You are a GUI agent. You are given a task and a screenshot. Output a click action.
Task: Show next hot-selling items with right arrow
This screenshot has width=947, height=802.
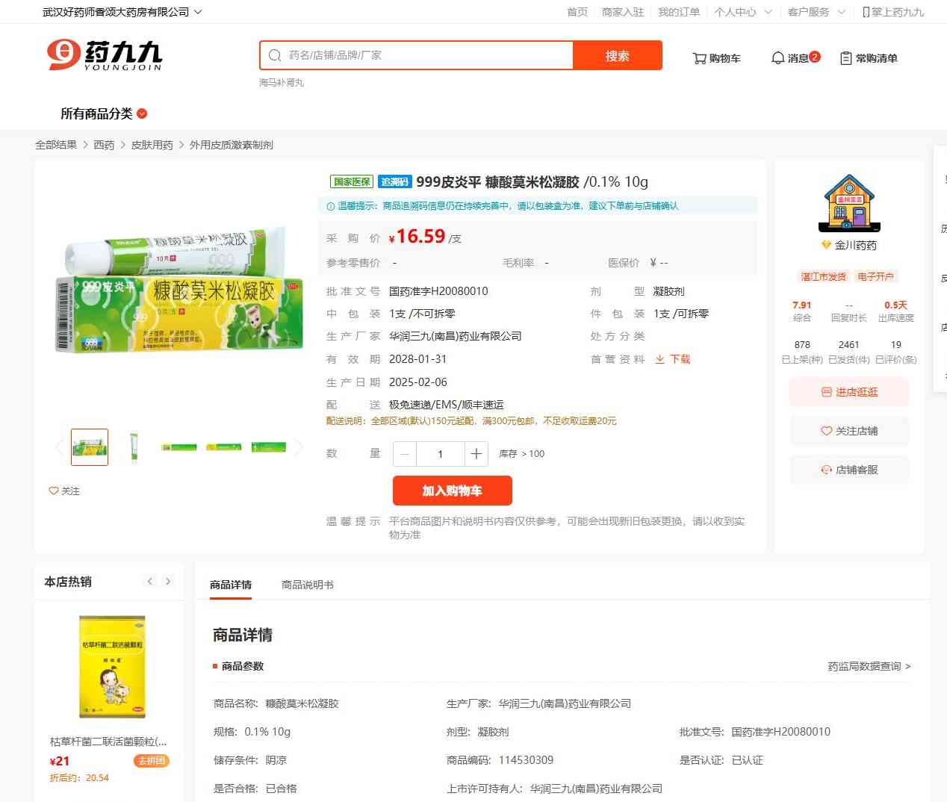click(168, 582)
